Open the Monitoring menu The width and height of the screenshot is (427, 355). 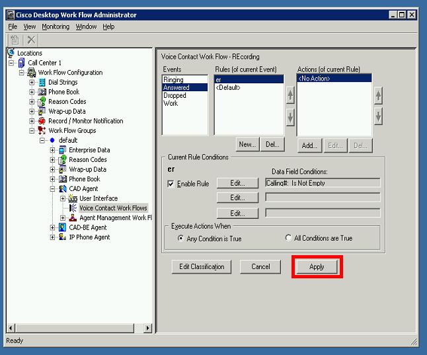(x=56, y=26)
